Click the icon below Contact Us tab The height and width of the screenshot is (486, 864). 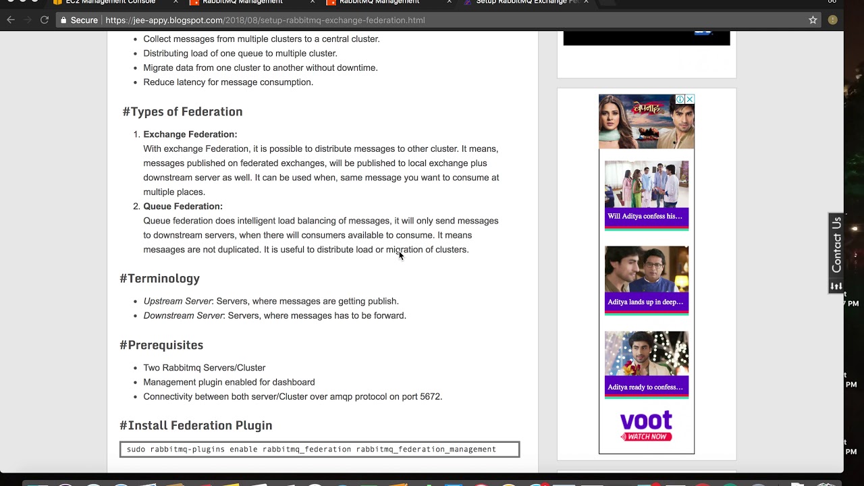click(x=836, y=286)
